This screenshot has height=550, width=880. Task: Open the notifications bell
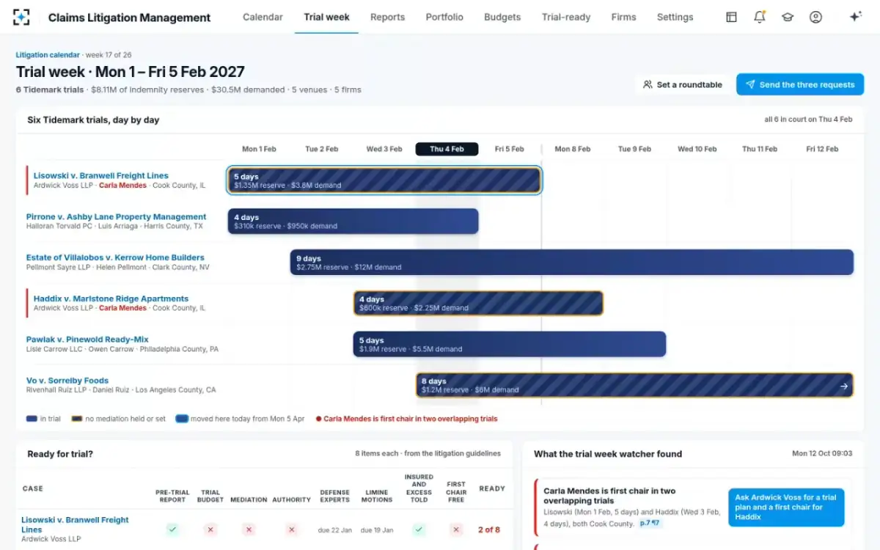click(x=760, y=17)
